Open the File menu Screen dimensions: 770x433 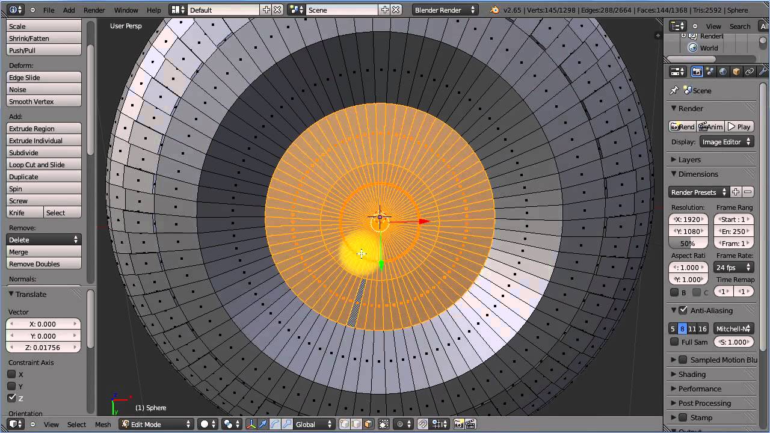click(49, 10)
